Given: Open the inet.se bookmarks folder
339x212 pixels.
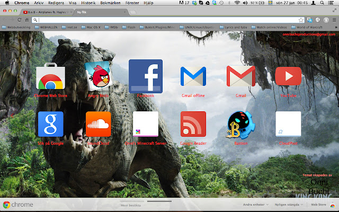Looking at the screenshot, I should [x=69, y=27].
